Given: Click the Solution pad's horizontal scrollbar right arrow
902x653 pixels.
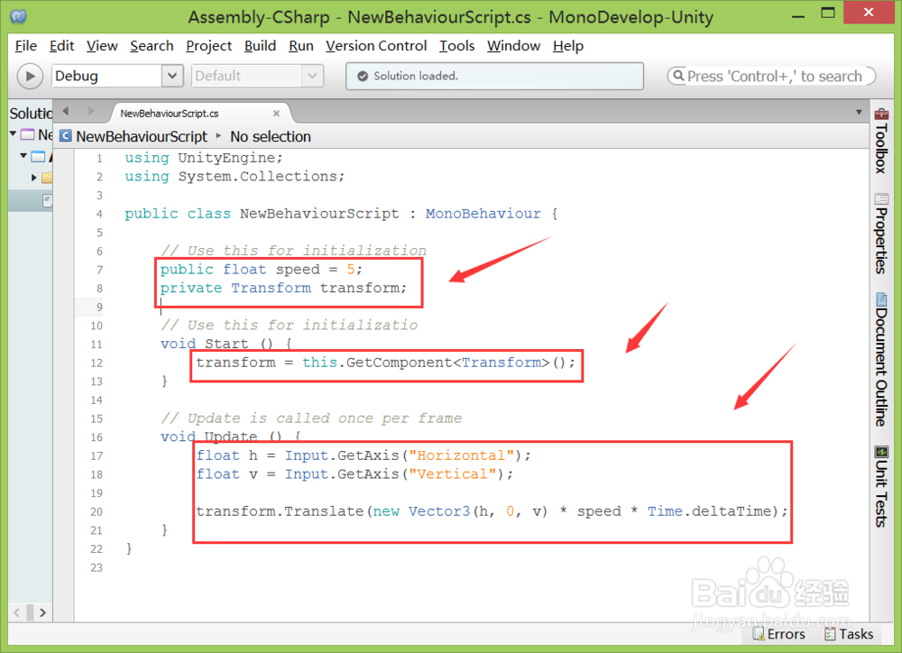Looking at the screenshot, I should click(x=42, y=612).
